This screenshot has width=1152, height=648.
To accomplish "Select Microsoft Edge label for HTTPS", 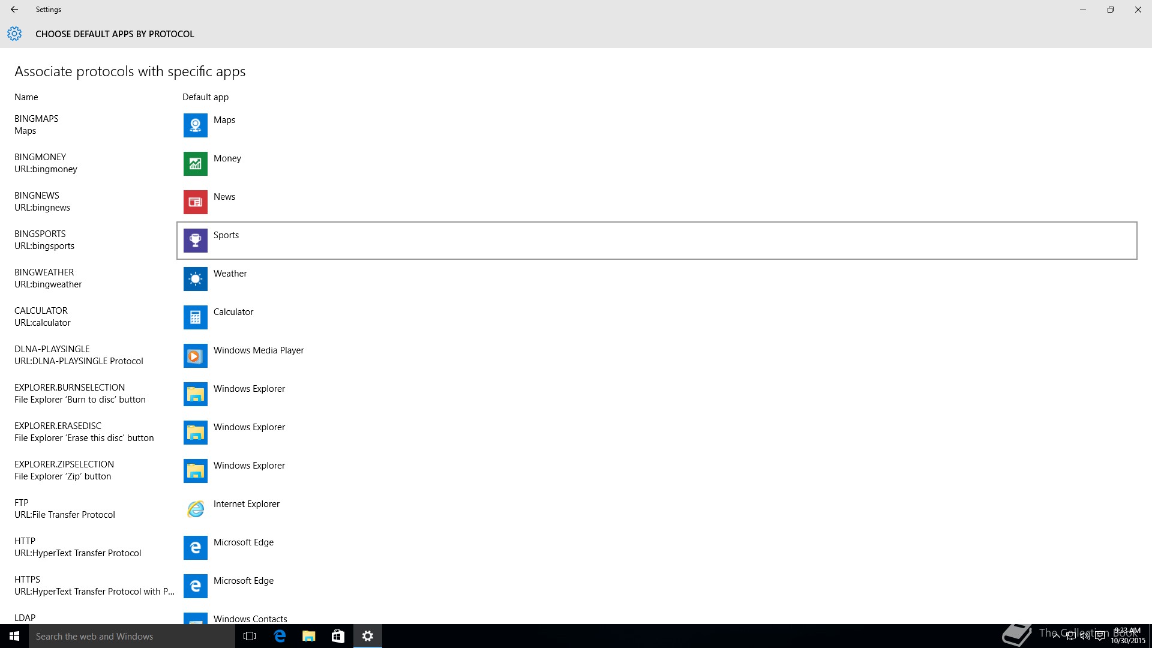I will [x=244, y=581].
